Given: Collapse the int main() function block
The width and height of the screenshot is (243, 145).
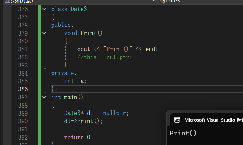Looking at the screenshot, I should coord(44,97).
